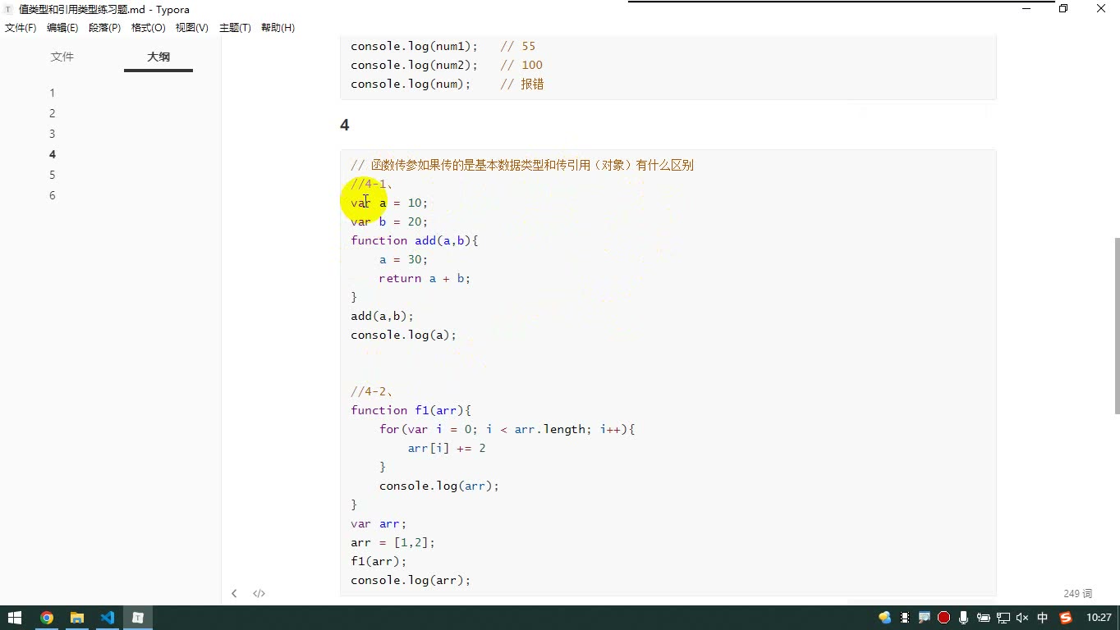Click the red recording stop icon in tray
1120x630 pixels.
click(943, 618)
